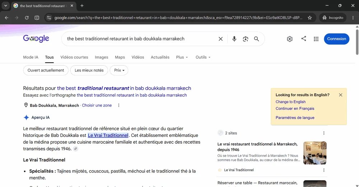Close the current browser tab

72,6
